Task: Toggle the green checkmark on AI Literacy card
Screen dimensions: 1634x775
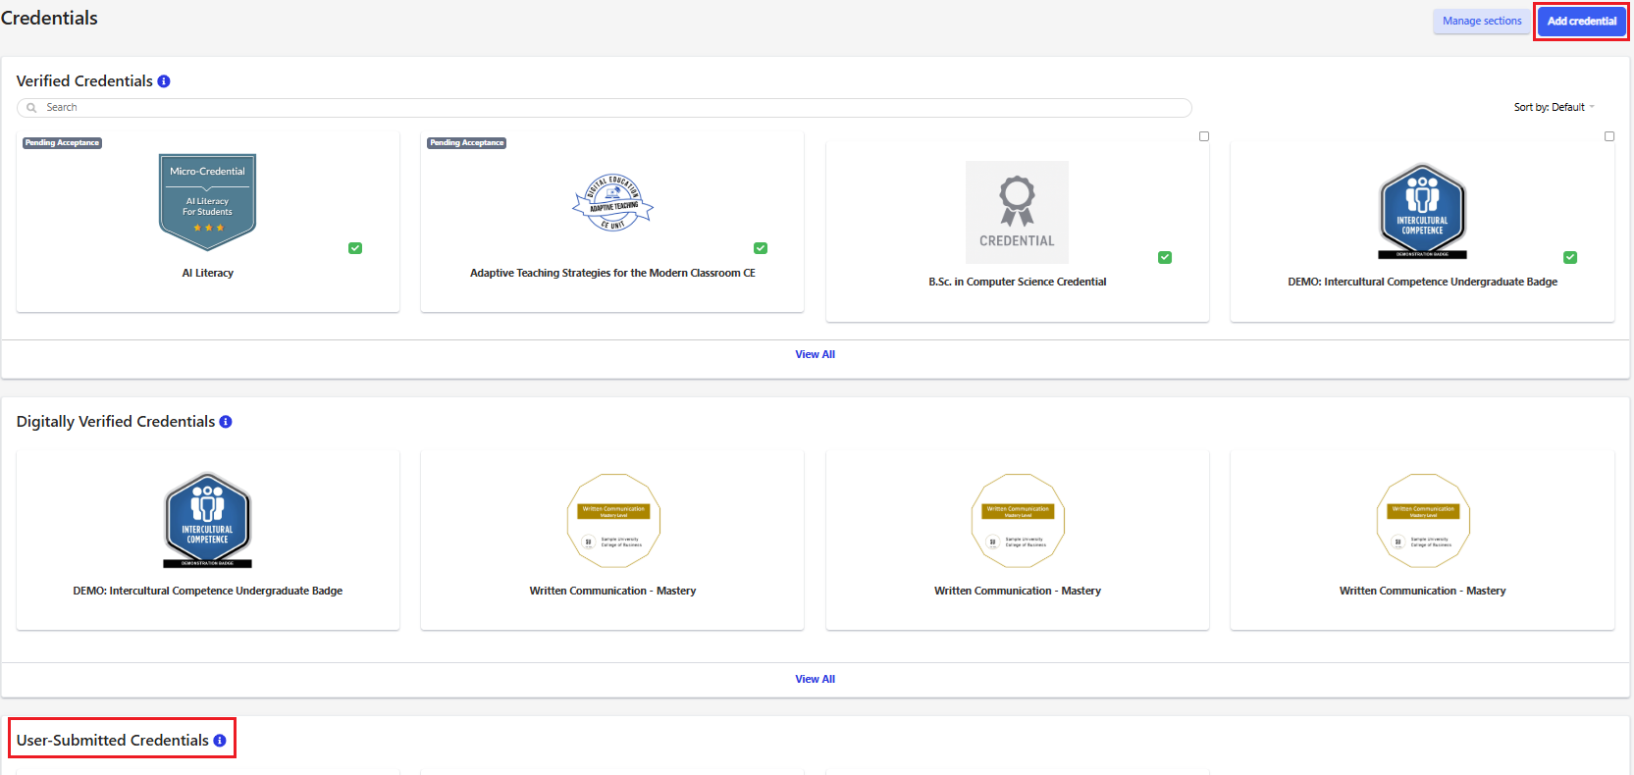Action: pos(355,248)
